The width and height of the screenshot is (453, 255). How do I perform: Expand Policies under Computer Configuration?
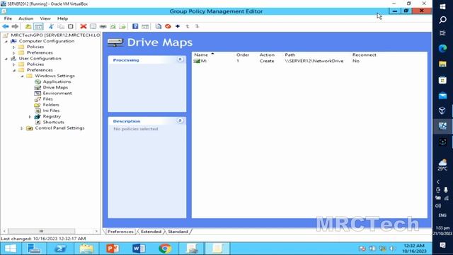(14, 47)
